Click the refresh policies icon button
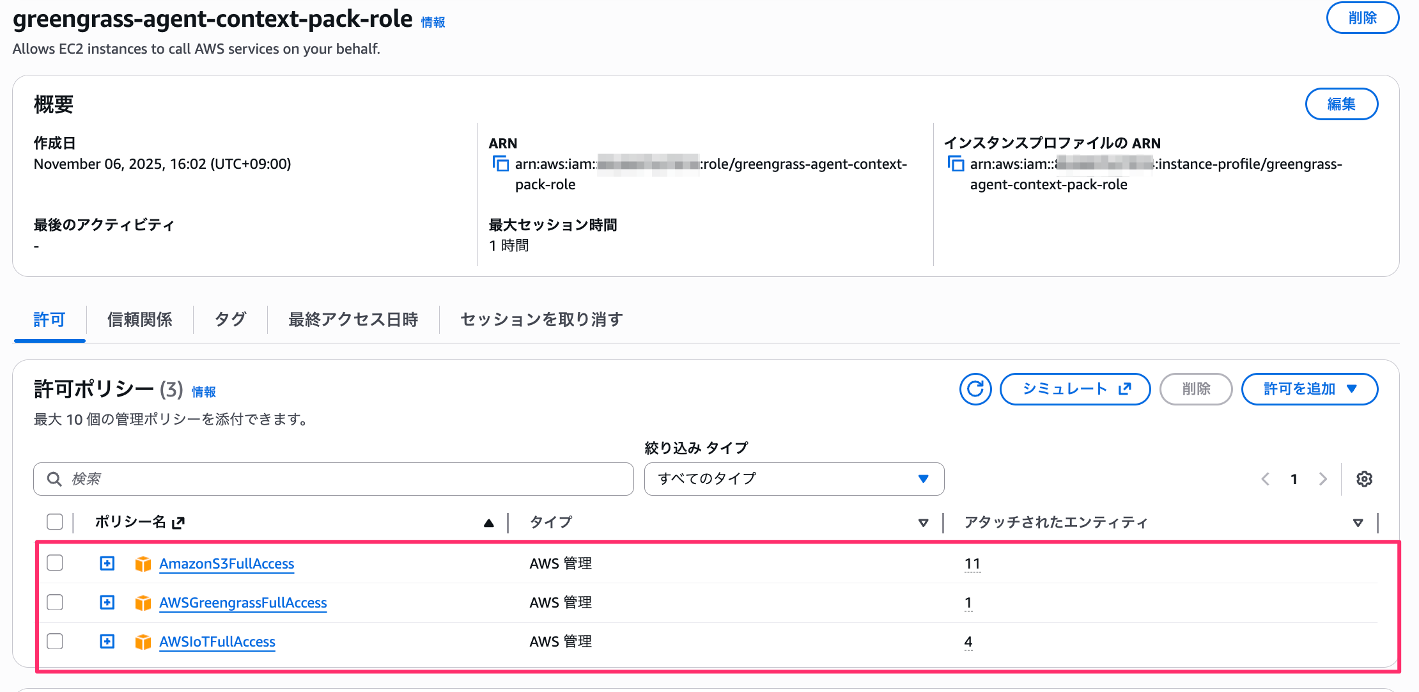The height and width of the screenshot is (692, 1419). pyautogui.click(x=975, y=389)
